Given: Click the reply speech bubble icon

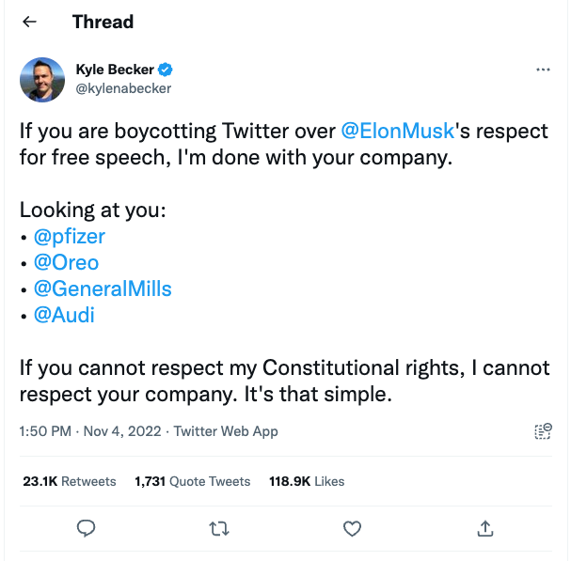Looking at the screenshot, I should [86, 528].
